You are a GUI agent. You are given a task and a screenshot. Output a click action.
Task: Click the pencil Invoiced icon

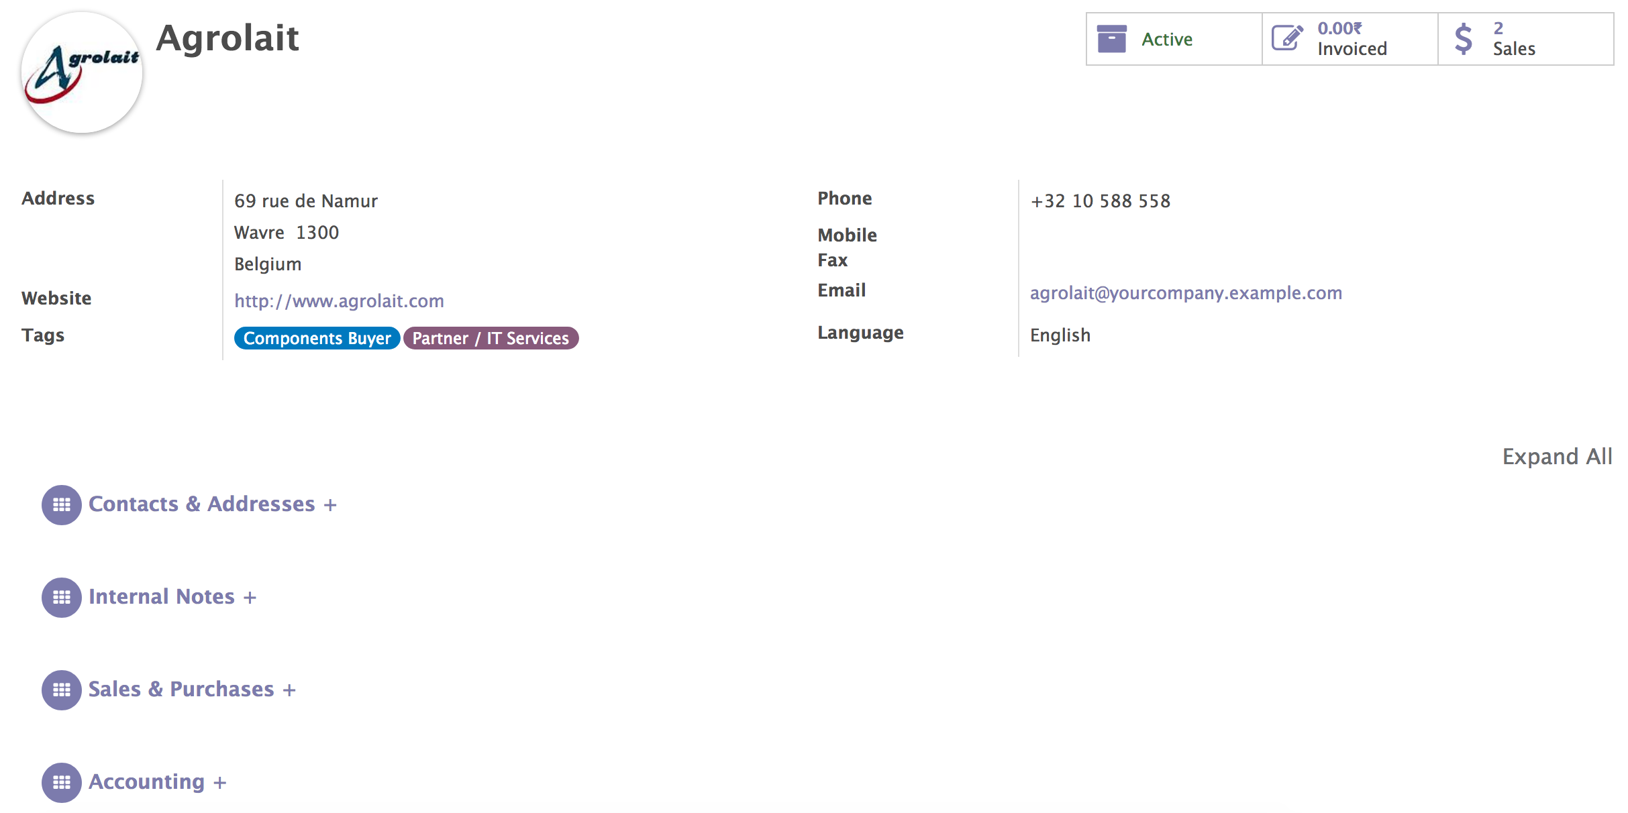click(x=1287, y=39)
